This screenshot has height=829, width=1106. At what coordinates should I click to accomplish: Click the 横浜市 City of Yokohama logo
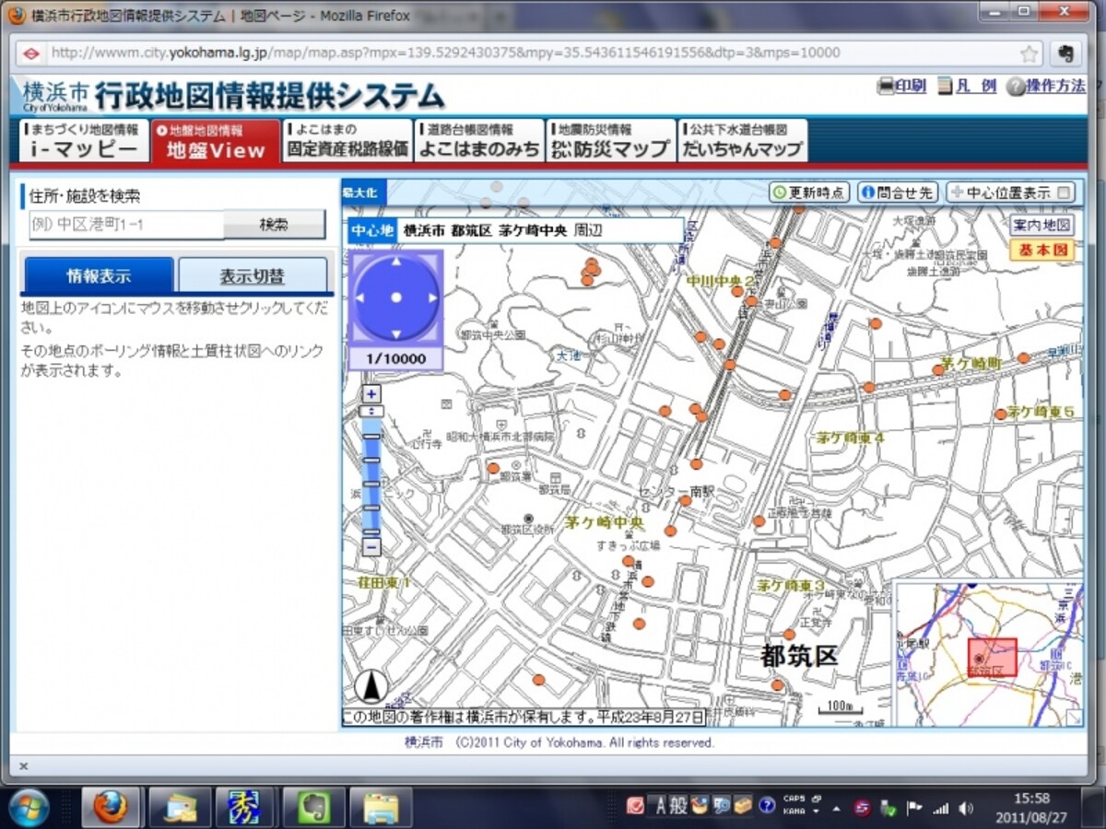(55, 95)
